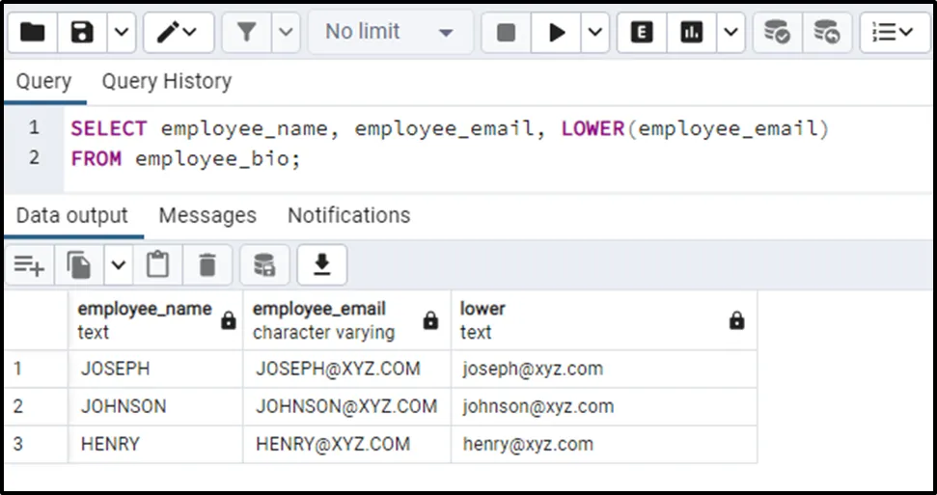
Task: Click the Add row button
Action: 29,264
